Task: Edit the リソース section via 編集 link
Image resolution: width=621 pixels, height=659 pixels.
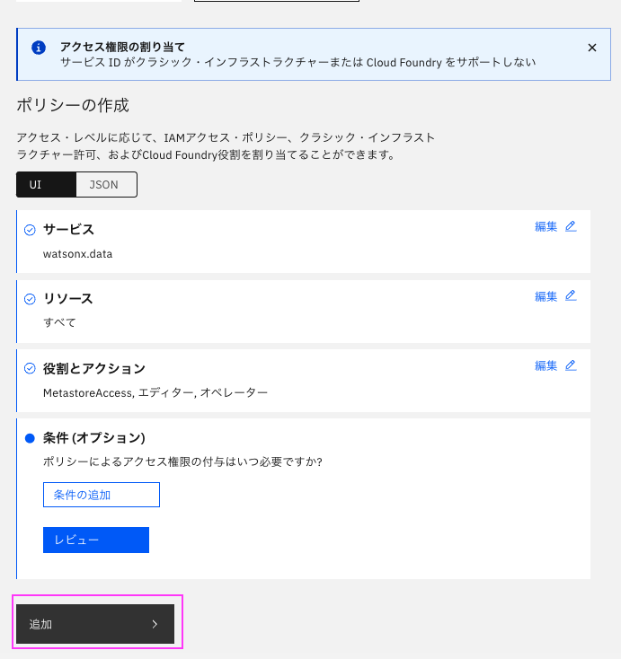Action: point(546,296)
